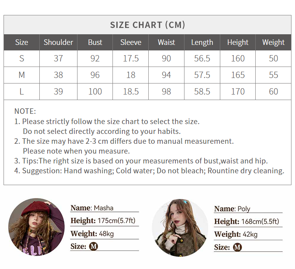The image size is (295, 269).
Task: Click the M size badge under Poly
Action: [x=237, y=247]
